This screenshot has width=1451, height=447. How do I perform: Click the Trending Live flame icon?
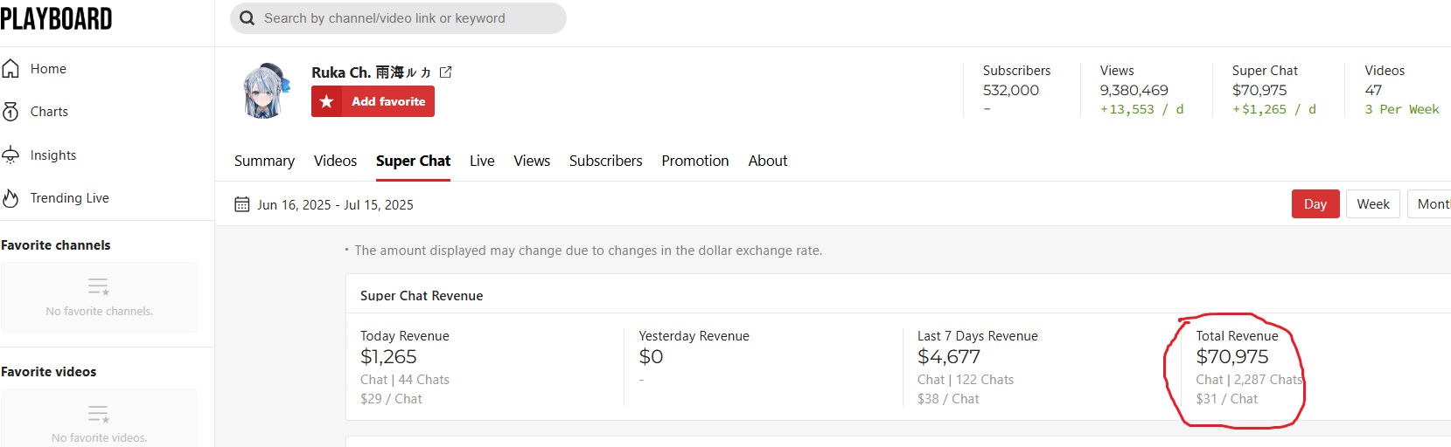[x=10, y=198]
